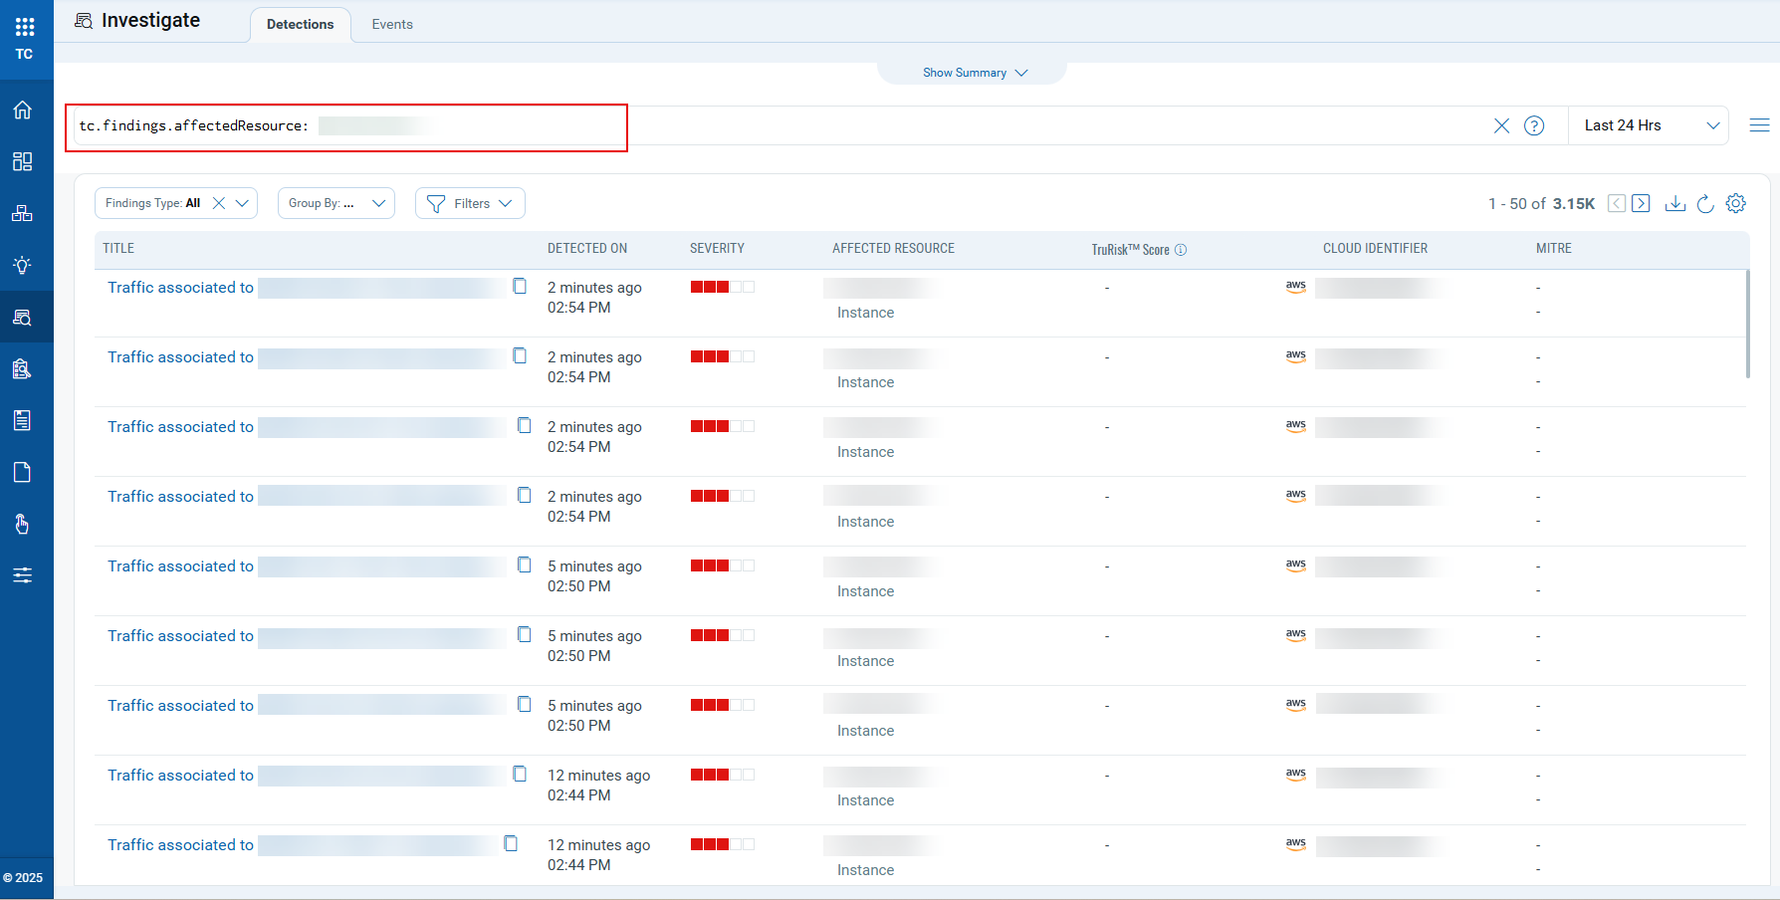
Task: Open the Assets inventory sidebar icon
Action: 22,212
